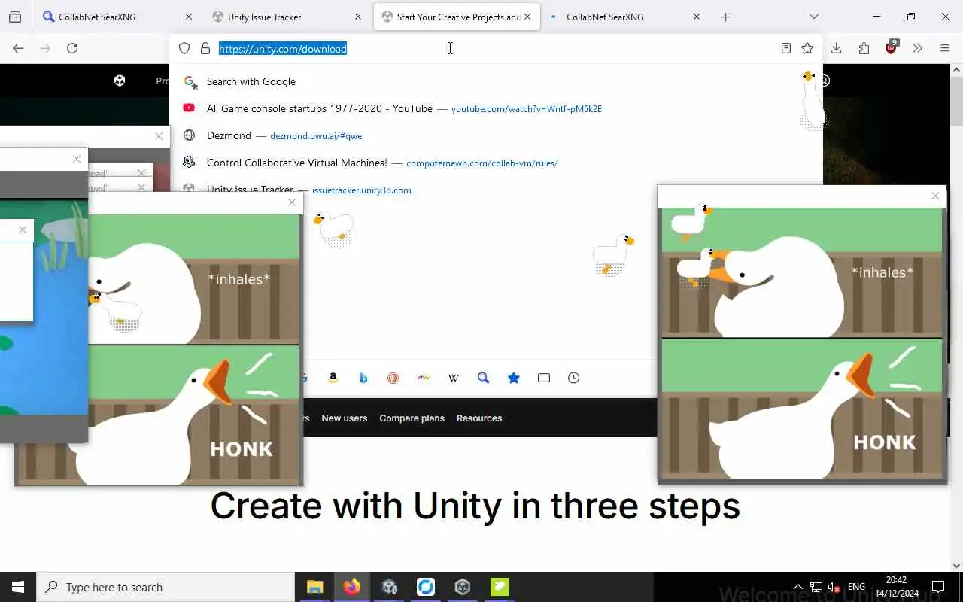This screenshot has width=963, height=602.
Task: Show more tools overflow chevrons
Action: 917,48
